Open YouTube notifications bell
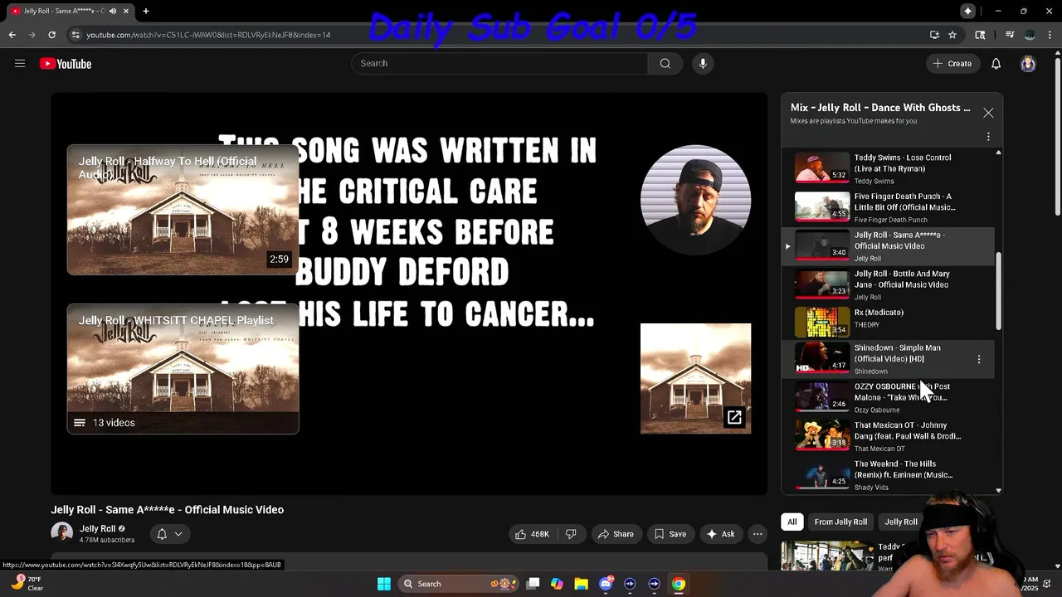Screen dimensions: 1062x597 click(996, 64)
